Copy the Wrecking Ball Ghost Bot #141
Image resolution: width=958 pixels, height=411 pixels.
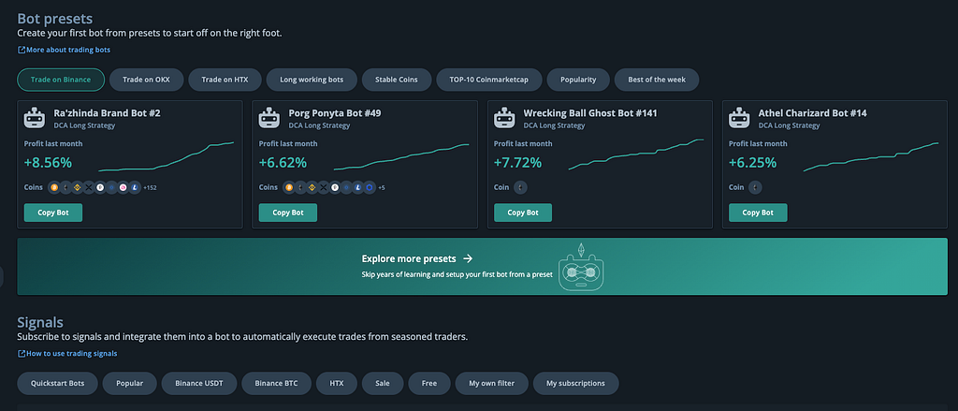[523, 213]
